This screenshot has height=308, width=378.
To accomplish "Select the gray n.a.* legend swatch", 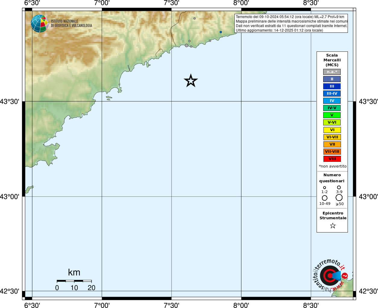I will coord(332,72).
